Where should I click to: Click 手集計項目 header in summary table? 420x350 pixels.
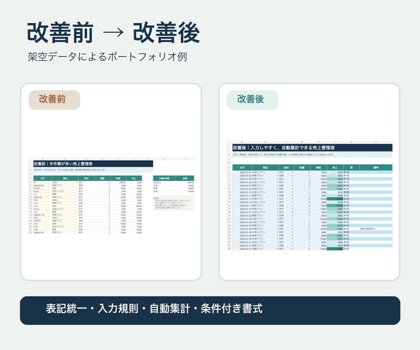164,178
